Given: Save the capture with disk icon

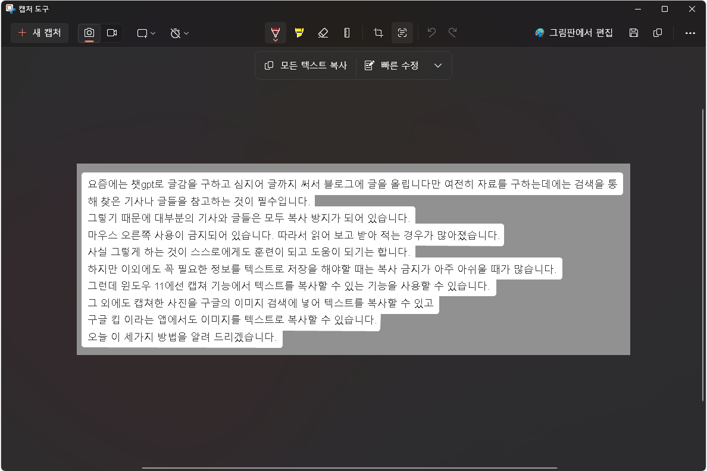Looking at the screenshot, I should pyautogui.click(x=634, y=33).
